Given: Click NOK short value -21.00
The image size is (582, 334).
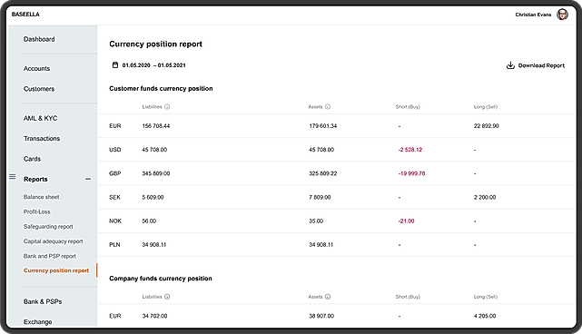Looking at the screenshot, I should (406, 221).
